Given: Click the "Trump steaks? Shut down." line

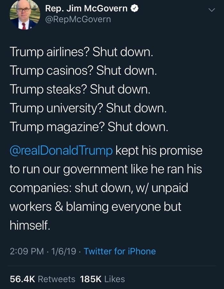Looking at the screenshot, I should (x=80, y=89).
